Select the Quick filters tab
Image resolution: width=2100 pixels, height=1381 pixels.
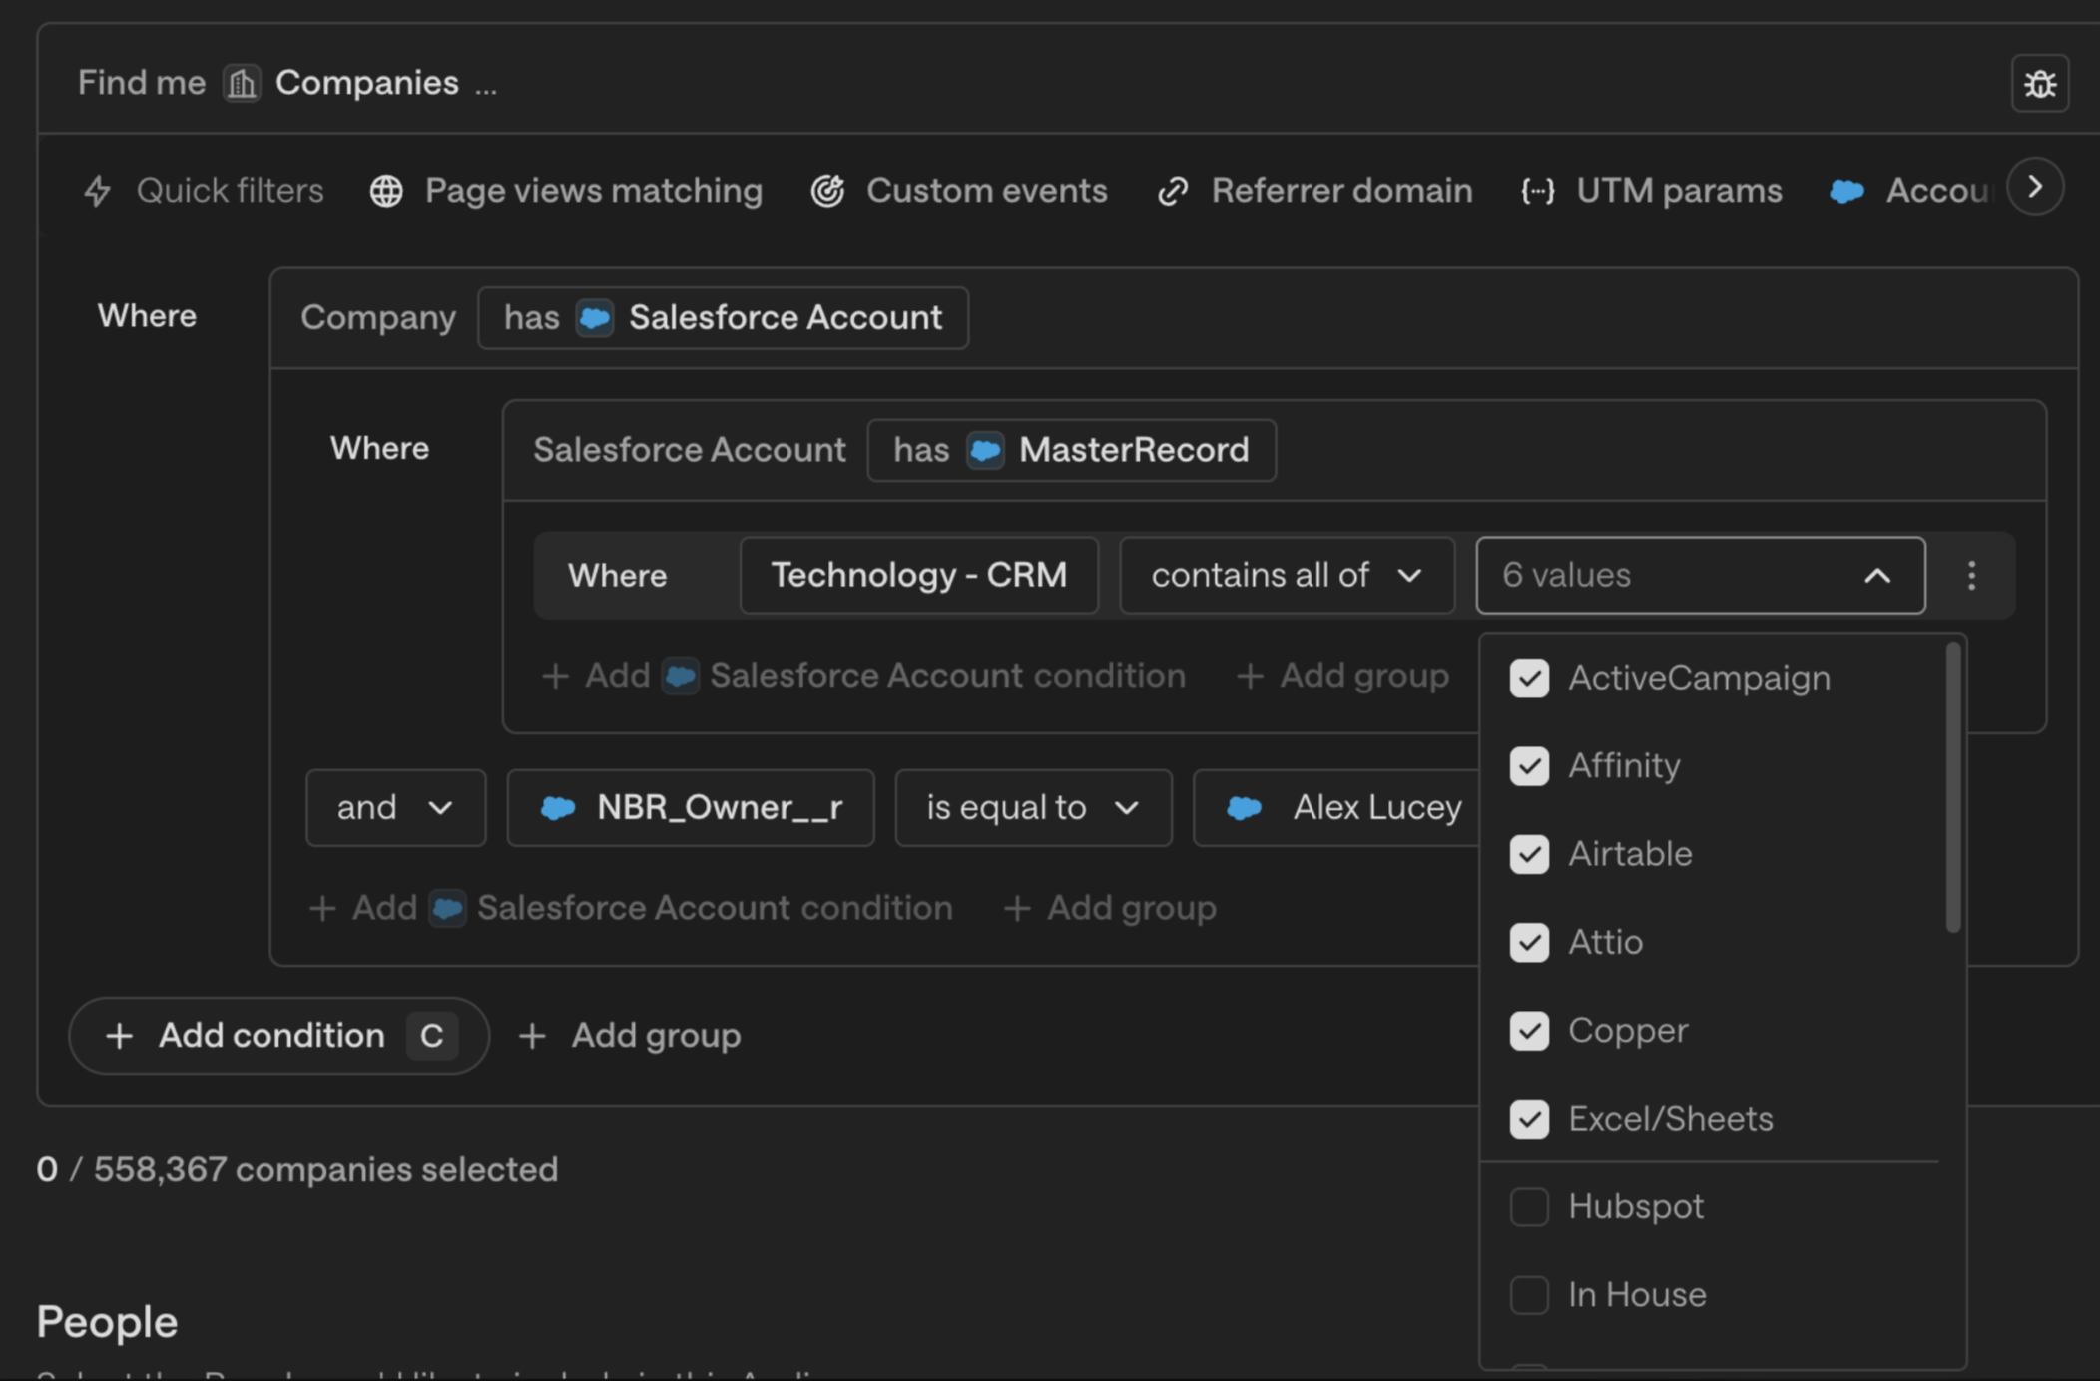[204, 191]
